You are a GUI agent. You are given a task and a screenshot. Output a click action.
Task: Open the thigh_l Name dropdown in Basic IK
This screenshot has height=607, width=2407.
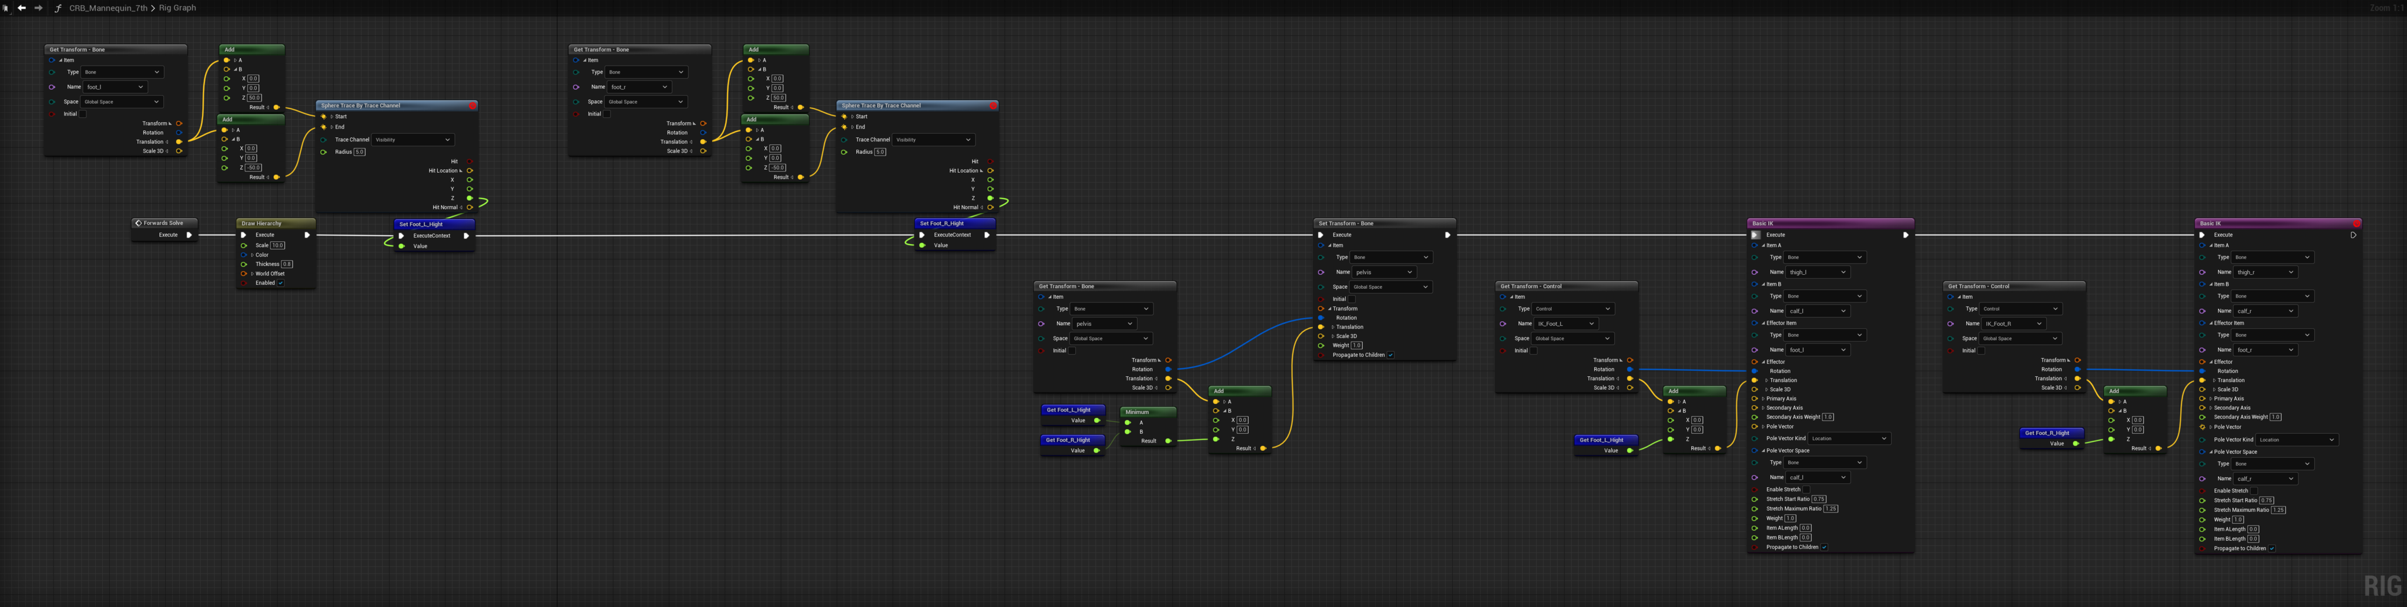pos(1818,273)
